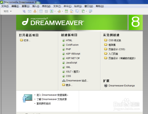
Task: Click the Date calendar insert icon
Action: pyautogui.click(x=66, y=11)
